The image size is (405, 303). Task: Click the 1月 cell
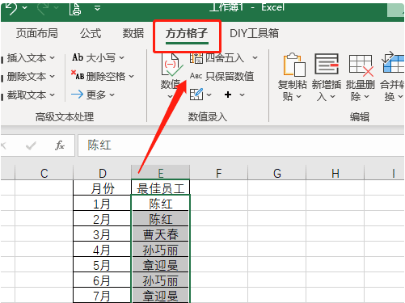(102, 203)
